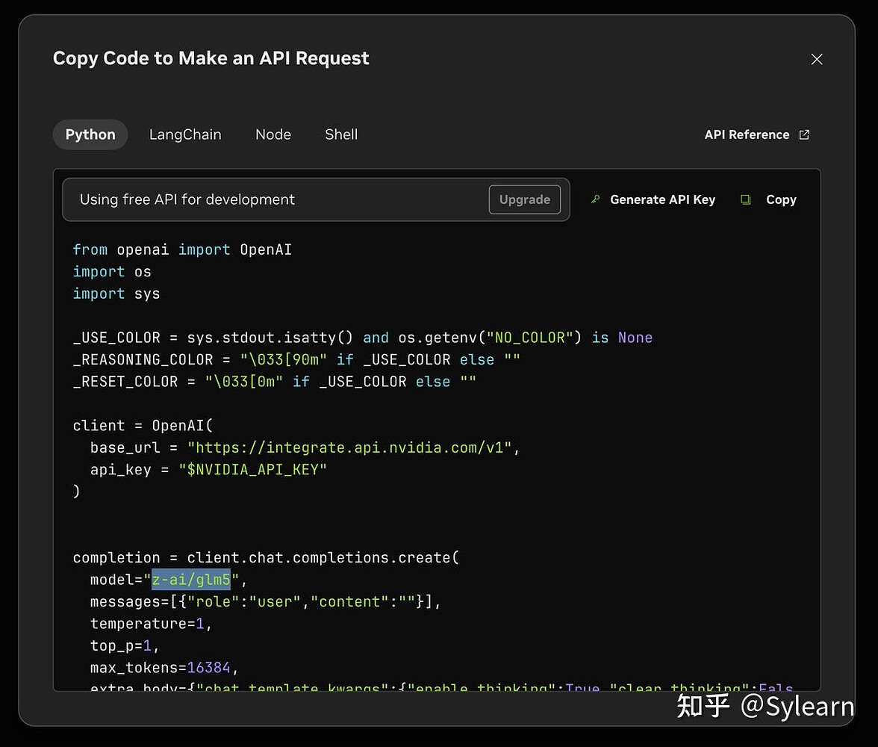The width and height of the screenshot is (878, 747).
Task: Click the 'Using free API for development' banner
Action: [x=316, y=199]
